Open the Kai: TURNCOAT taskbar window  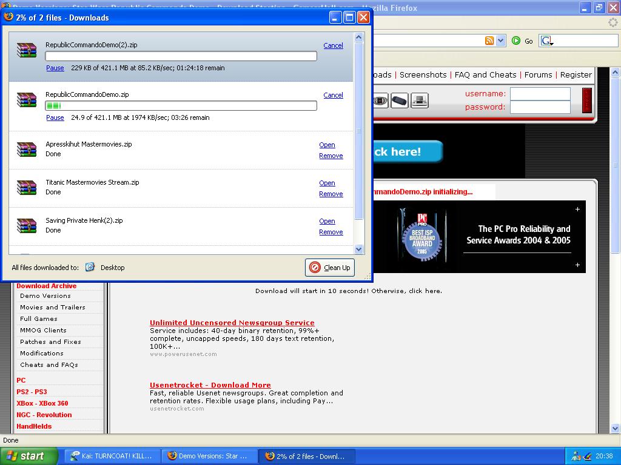[112, 456]
